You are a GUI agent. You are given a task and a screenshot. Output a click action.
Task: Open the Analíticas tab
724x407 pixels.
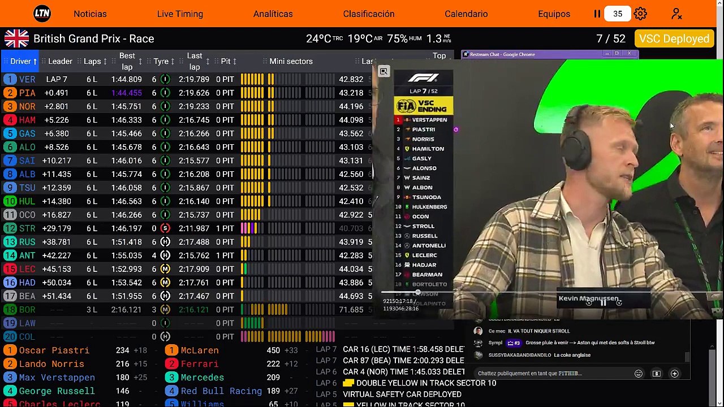click(x=273, y=14)
